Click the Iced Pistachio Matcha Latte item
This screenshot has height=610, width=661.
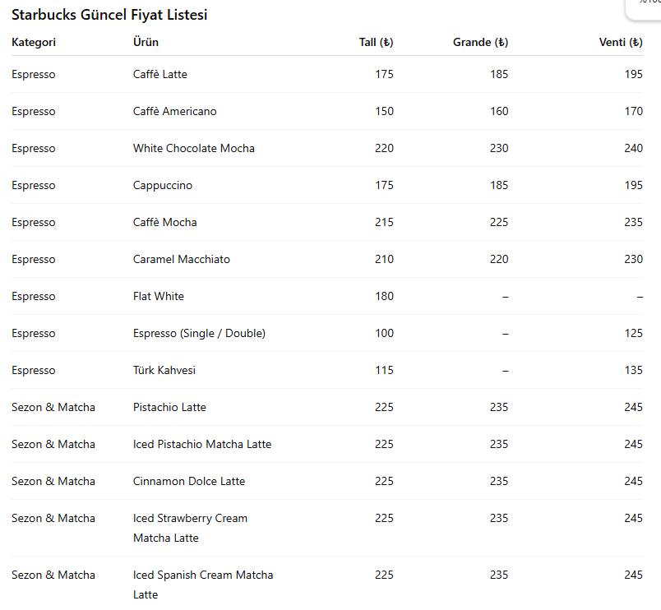coord(202,445)
